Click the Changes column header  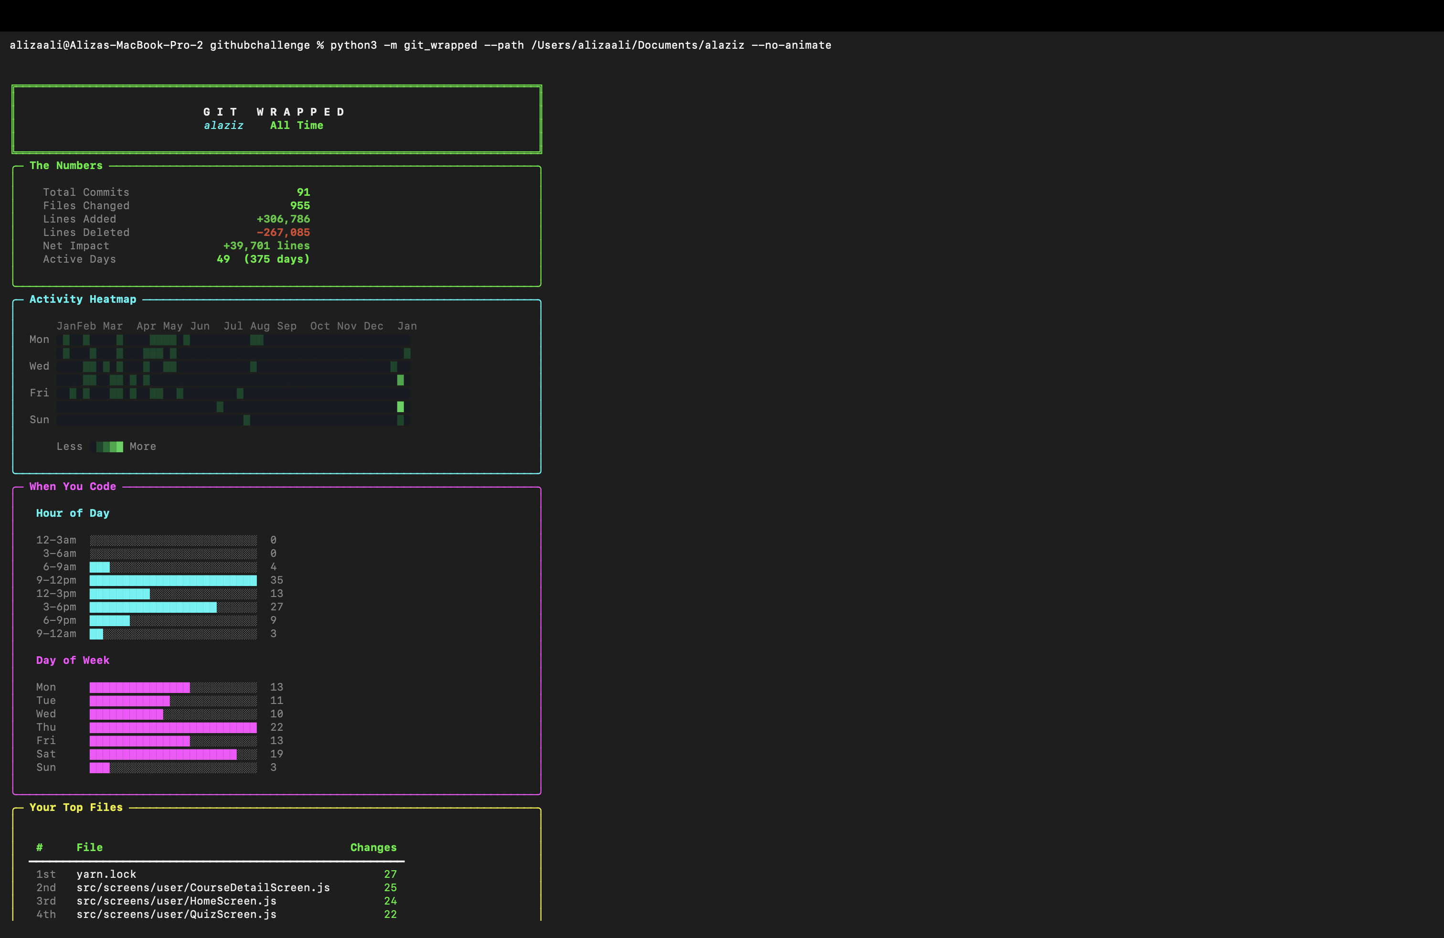[373, 848]
